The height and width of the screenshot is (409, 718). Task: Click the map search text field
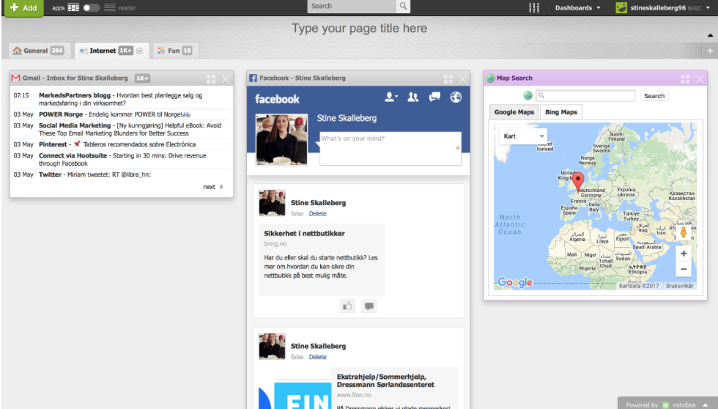(585, 96)
